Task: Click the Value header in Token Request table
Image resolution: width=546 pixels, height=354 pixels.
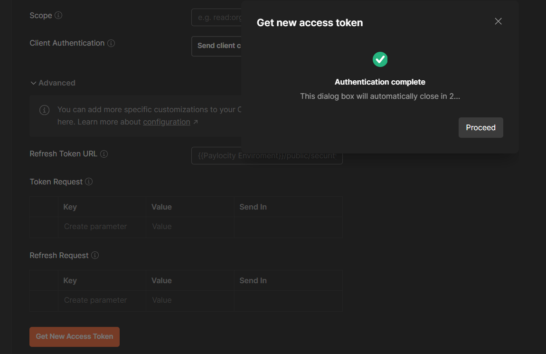Action: 161,207
